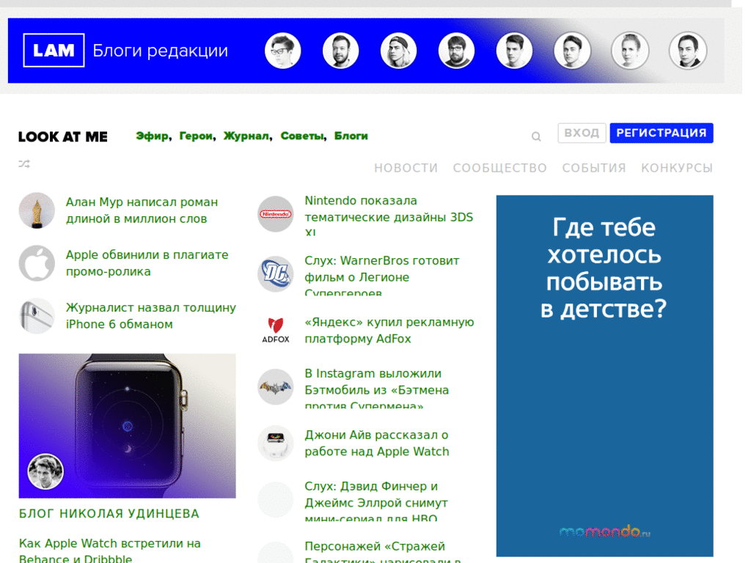The height and width of the screenshot is (563, 751).
Task: Click the Apple logo news icon
Action: point(37,263)
